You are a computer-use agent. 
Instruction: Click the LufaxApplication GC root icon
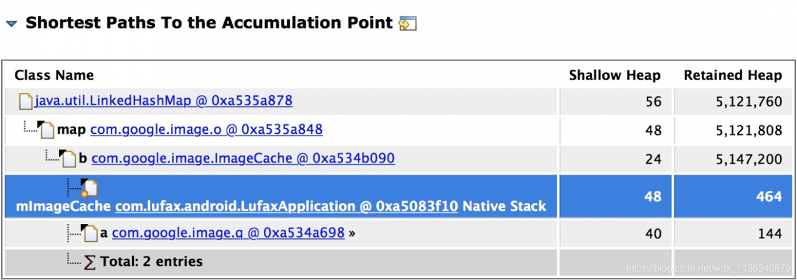tap(90, 187)
